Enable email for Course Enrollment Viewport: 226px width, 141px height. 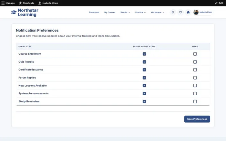pyautogui.click(x=195, y=54)
